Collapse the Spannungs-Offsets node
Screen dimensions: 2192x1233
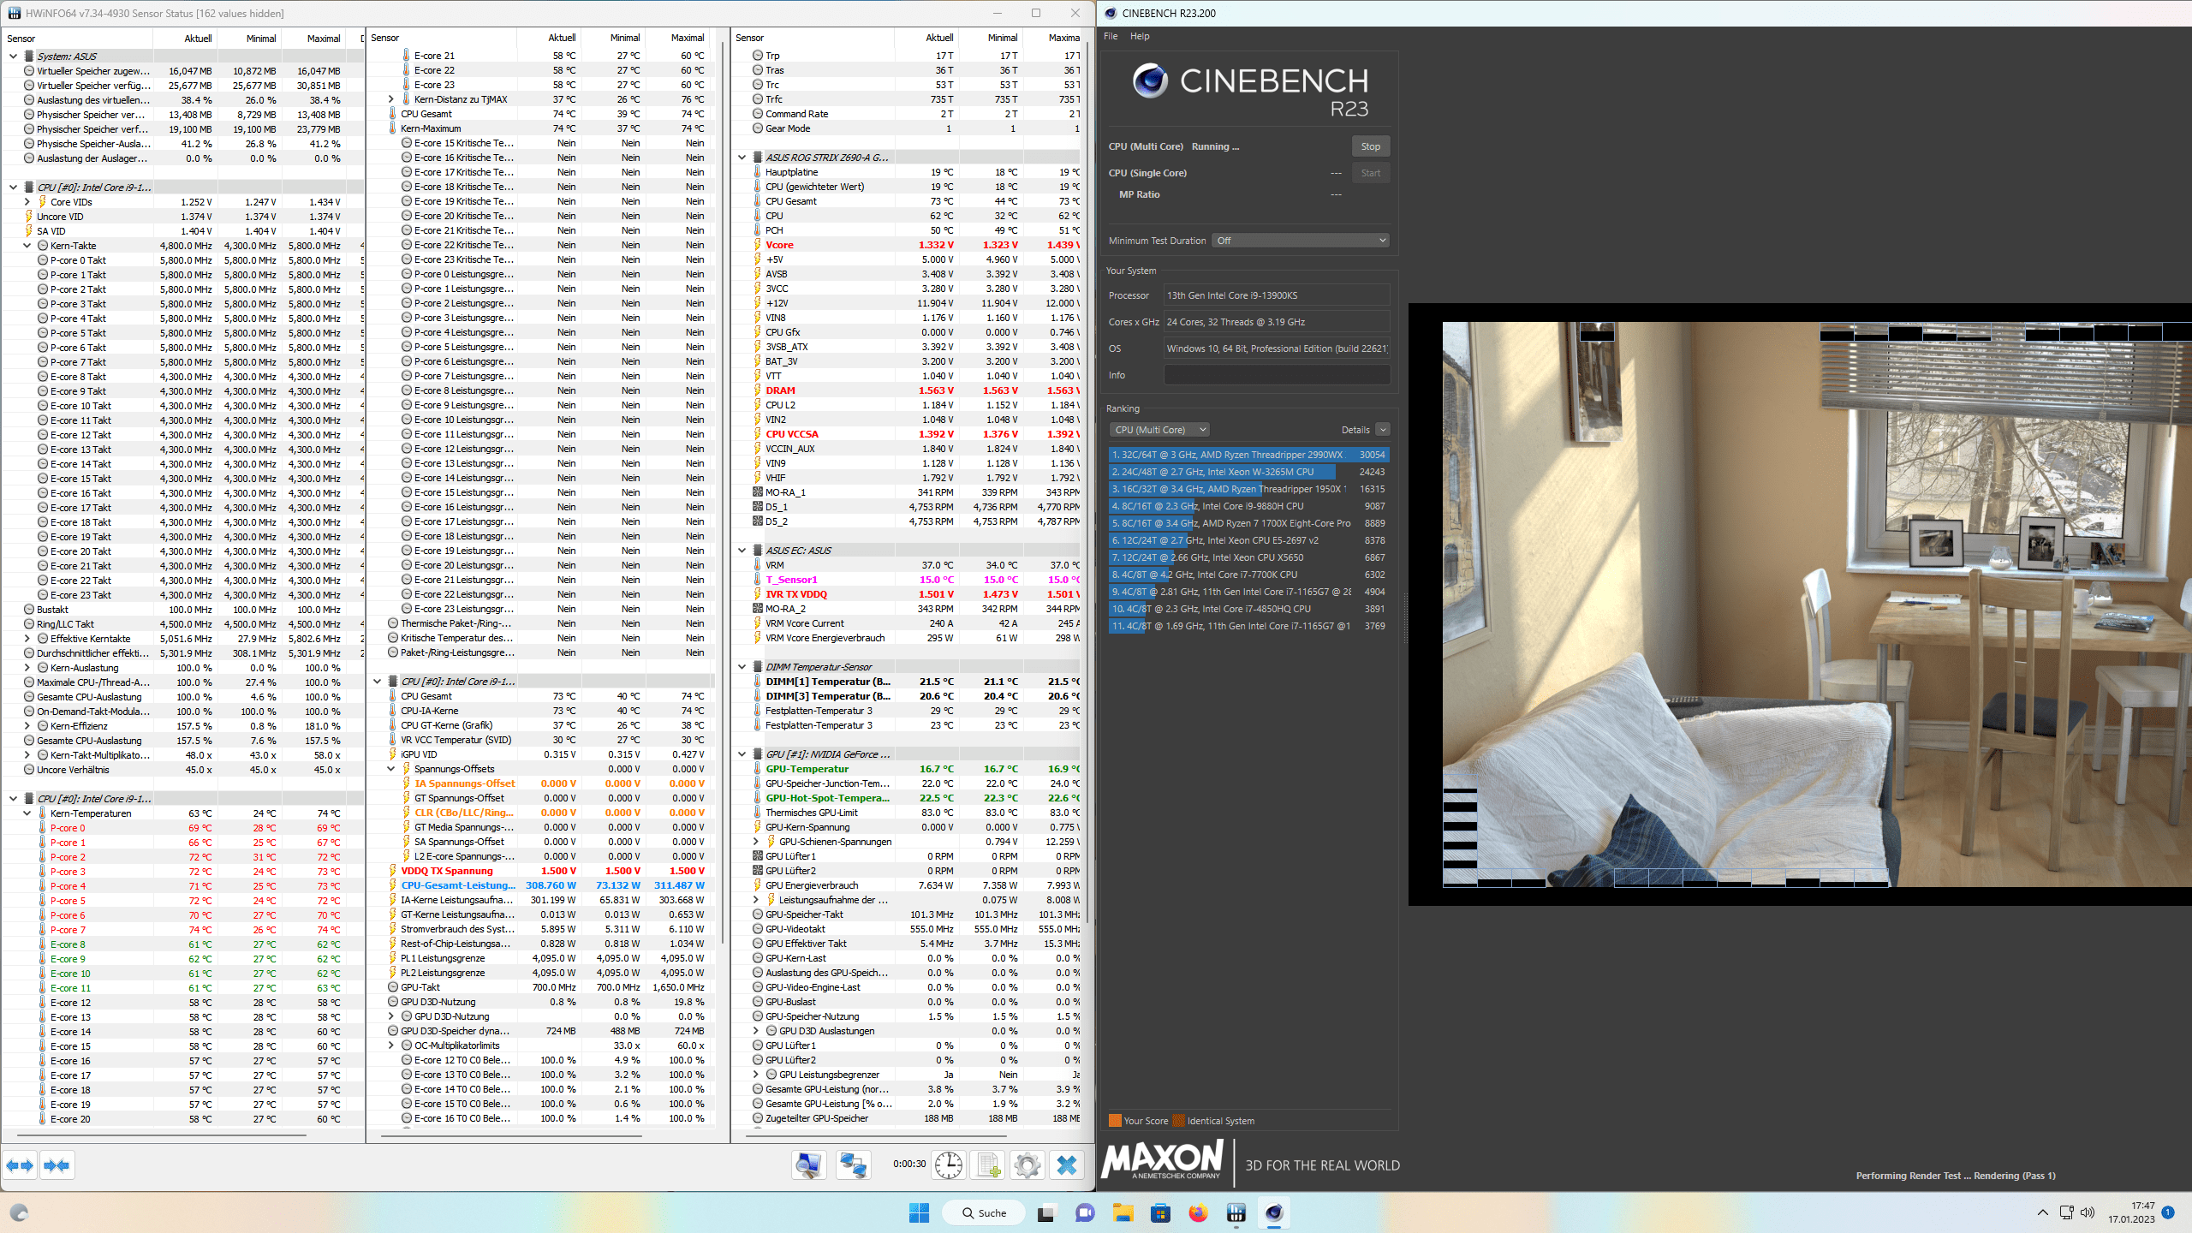[x=391, y=769]
